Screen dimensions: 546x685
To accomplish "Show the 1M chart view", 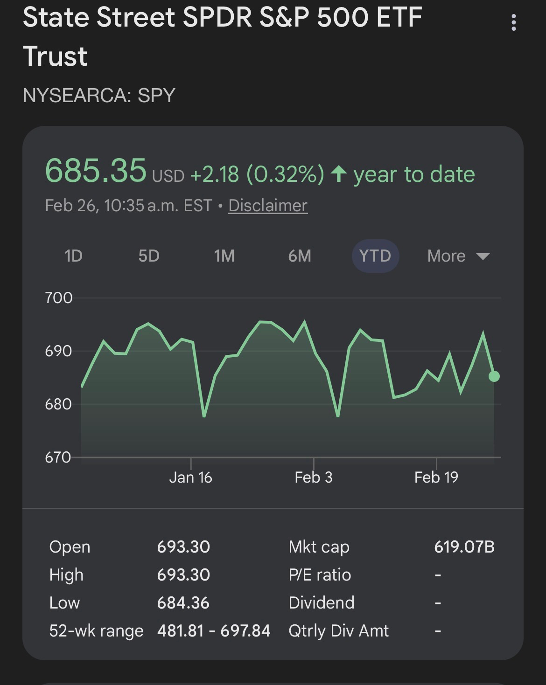I will (224, 256).
